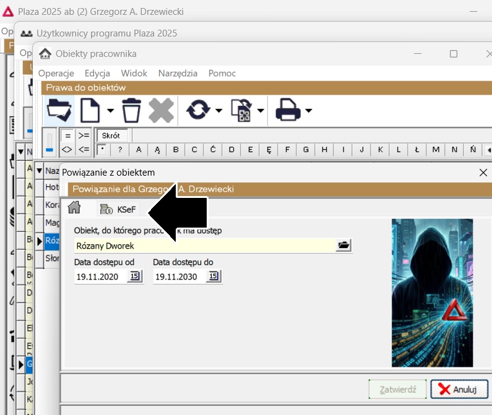Open the Pomoc menu

[222, 74]
